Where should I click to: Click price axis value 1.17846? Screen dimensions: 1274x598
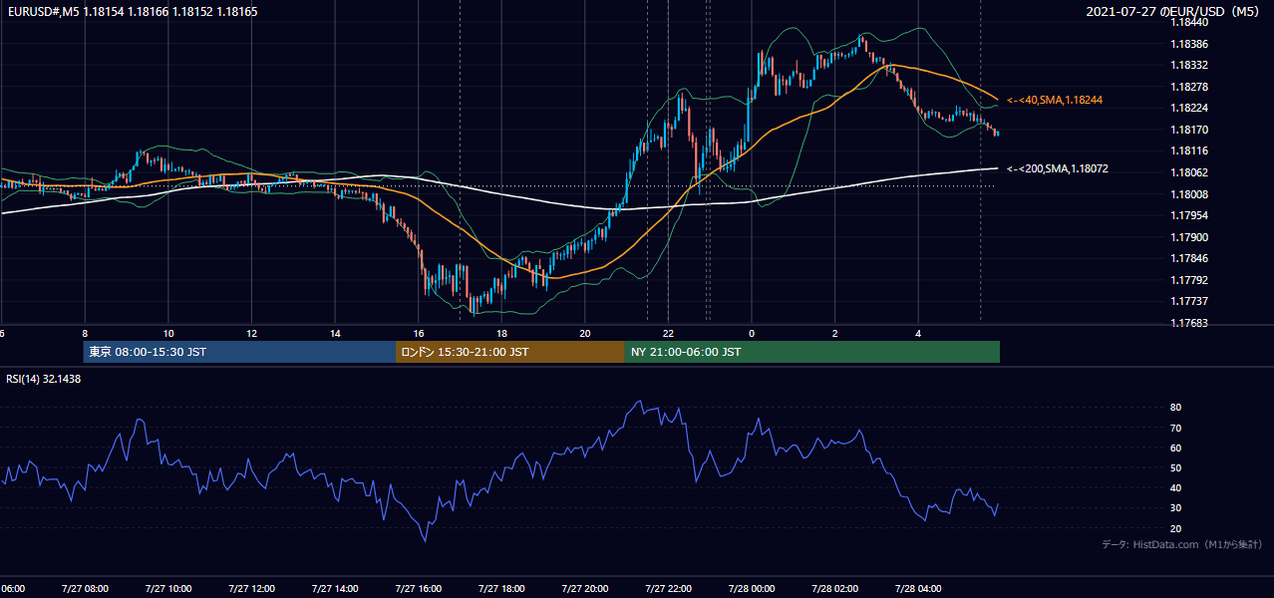coord(1189,258)
